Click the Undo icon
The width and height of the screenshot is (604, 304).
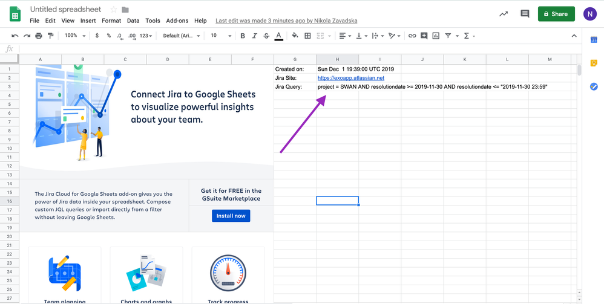click(15, 36)
